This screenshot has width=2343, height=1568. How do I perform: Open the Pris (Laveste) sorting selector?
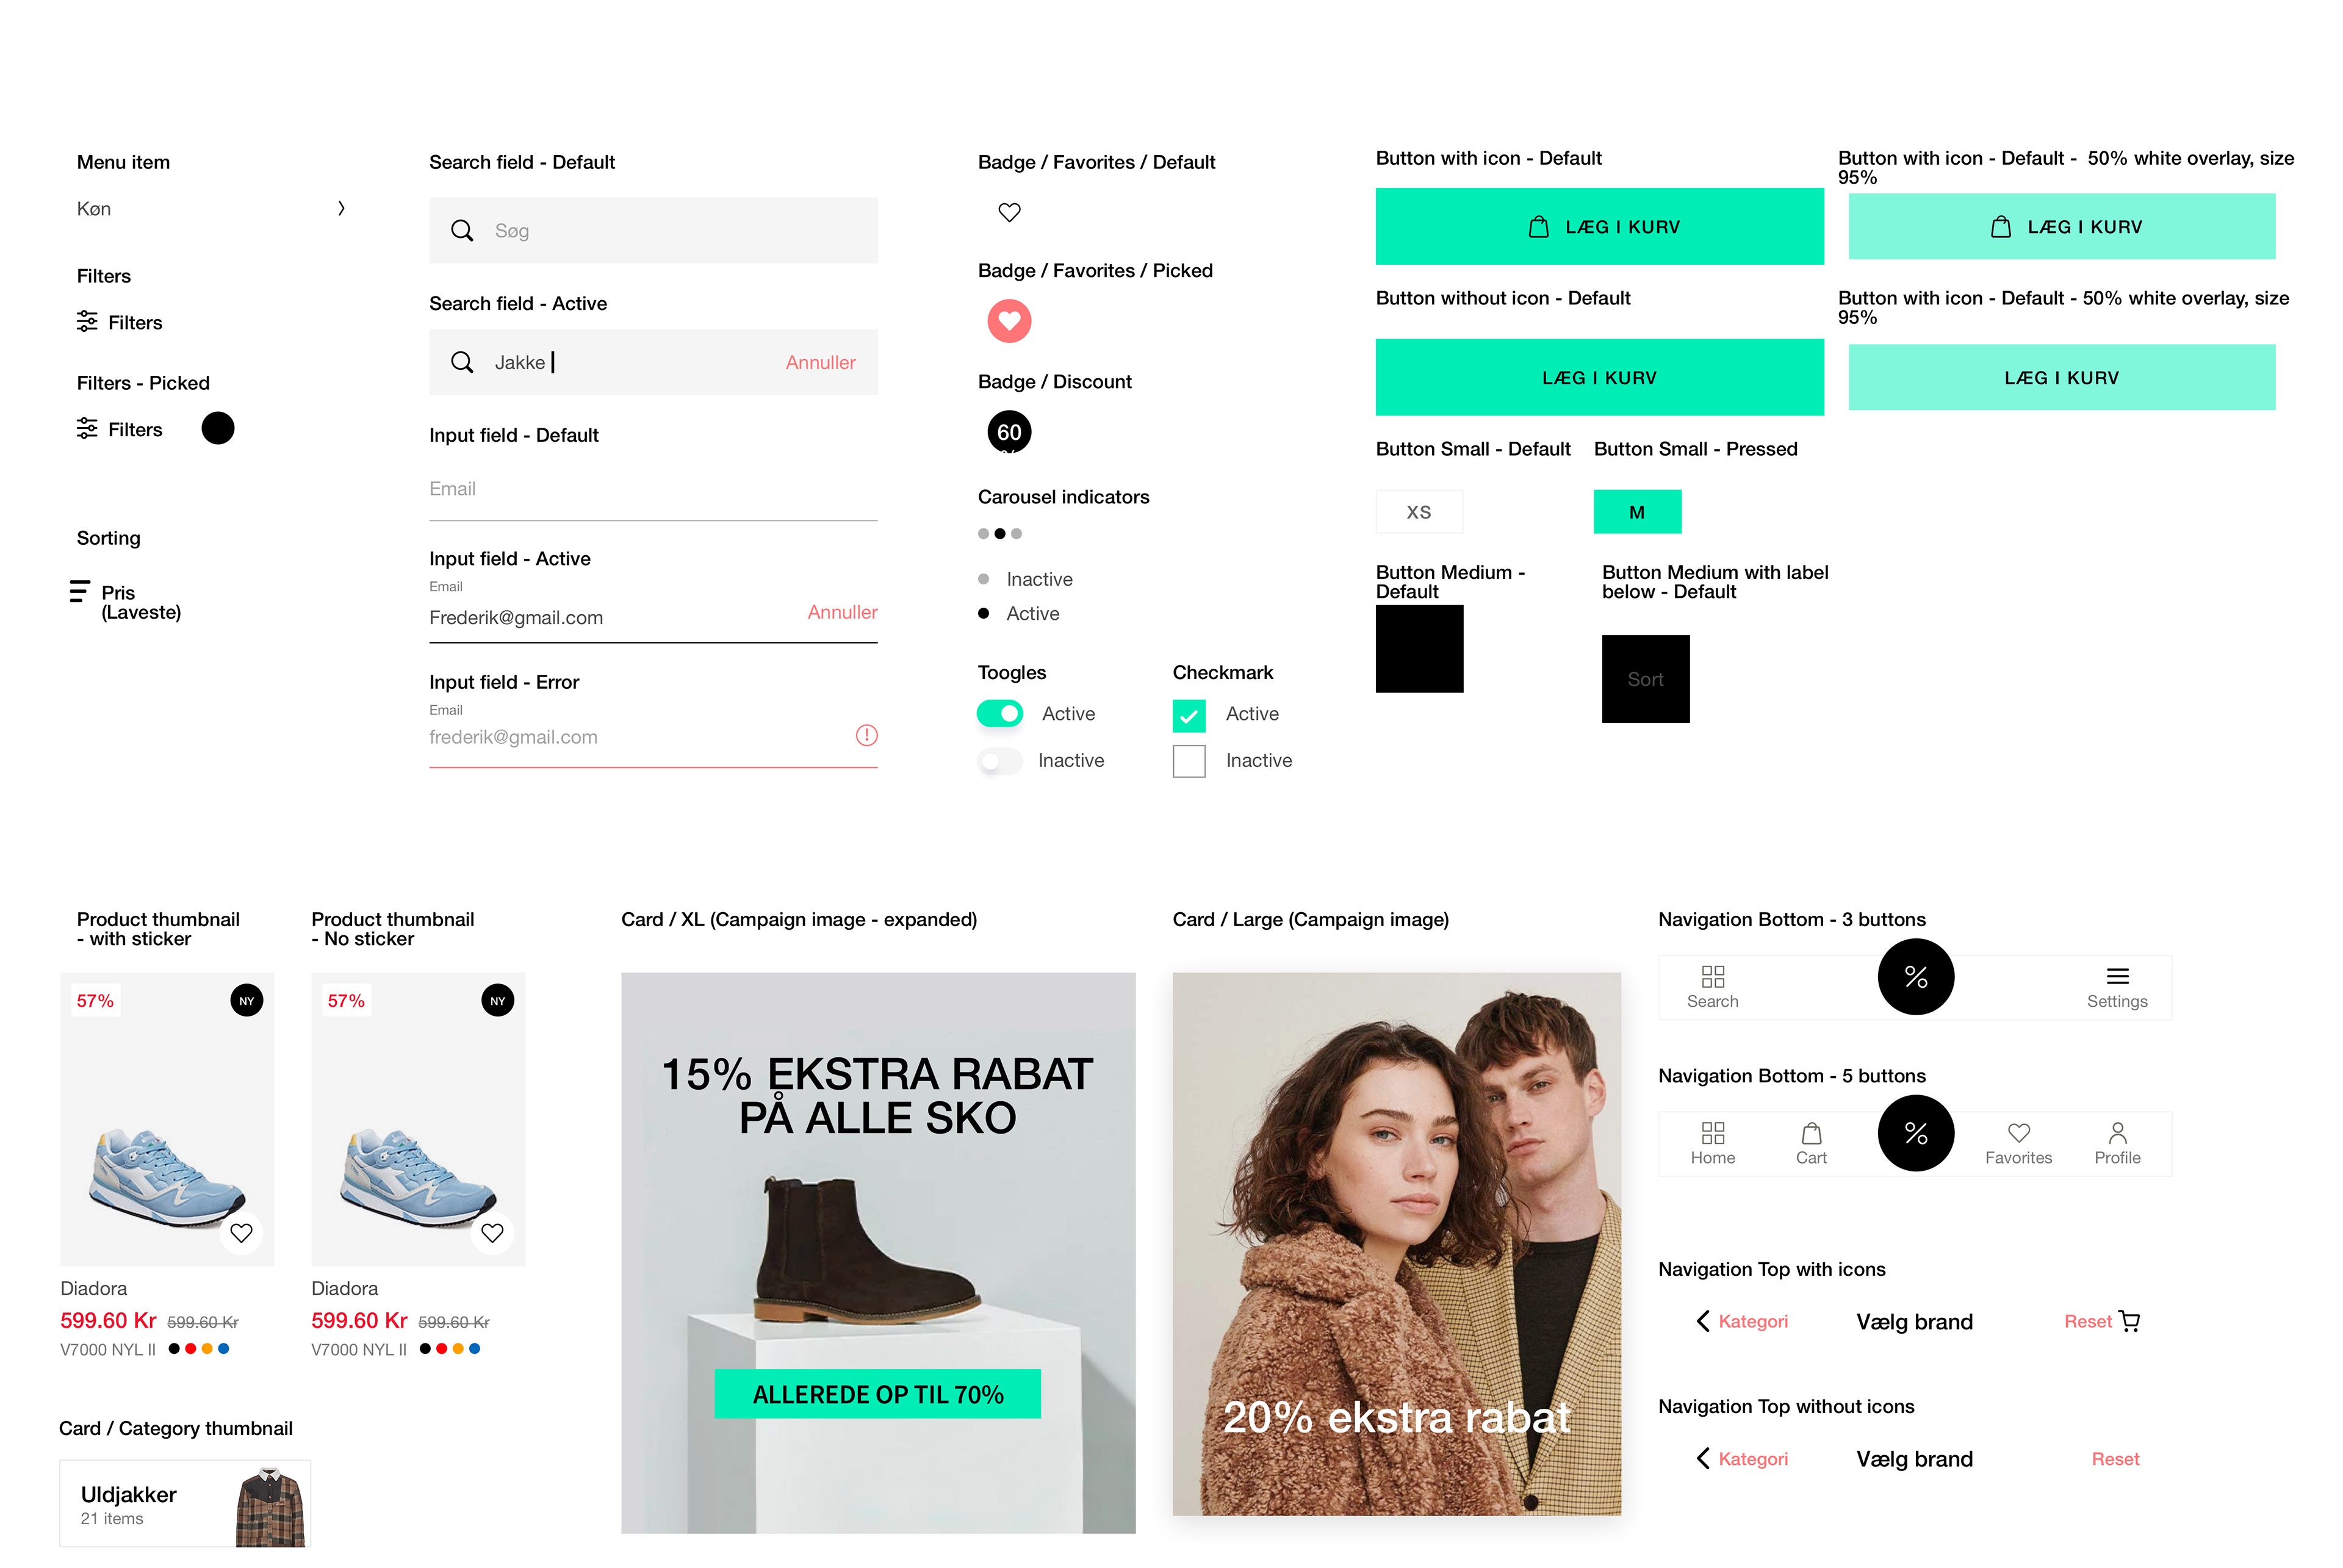[126, 601]
